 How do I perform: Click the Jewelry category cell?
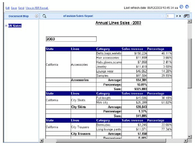pyautogui.click(x=109, y=67)
